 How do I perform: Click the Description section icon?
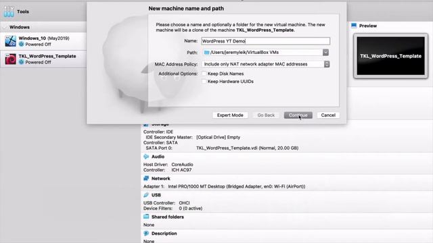click(x=146, y=234)
